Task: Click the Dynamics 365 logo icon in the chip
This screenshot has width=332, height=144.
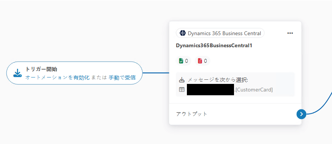Action: click(182, 33)
